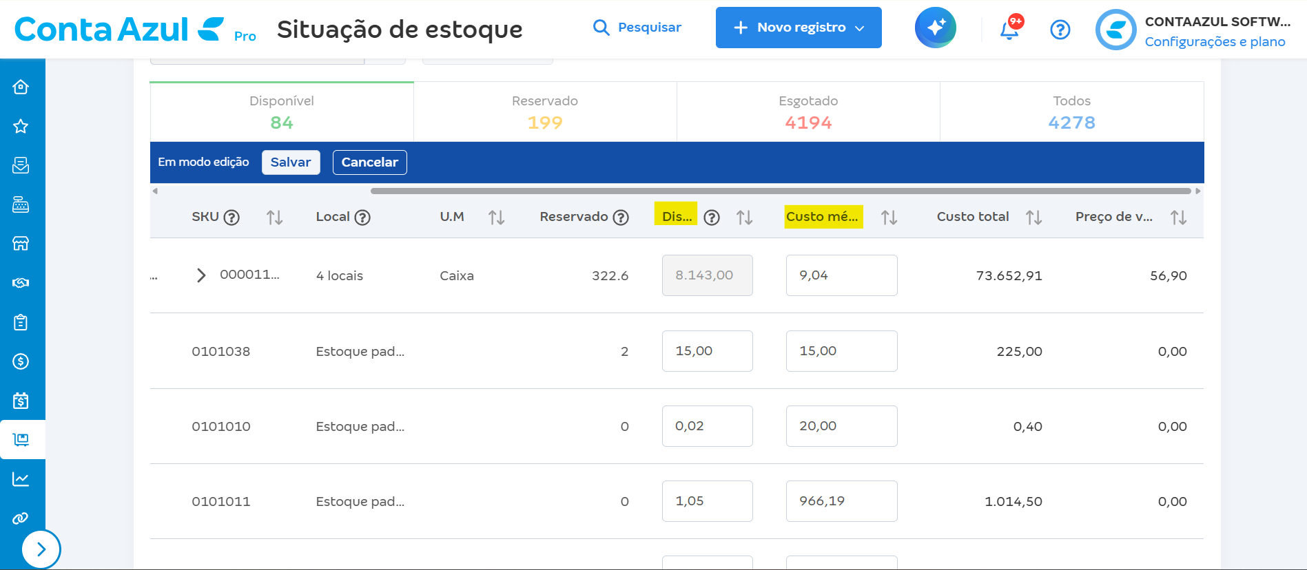This screenshot has height=570, width=1307.
Task: Open favorites star icon in sidebar
Action: pos(21,126)
